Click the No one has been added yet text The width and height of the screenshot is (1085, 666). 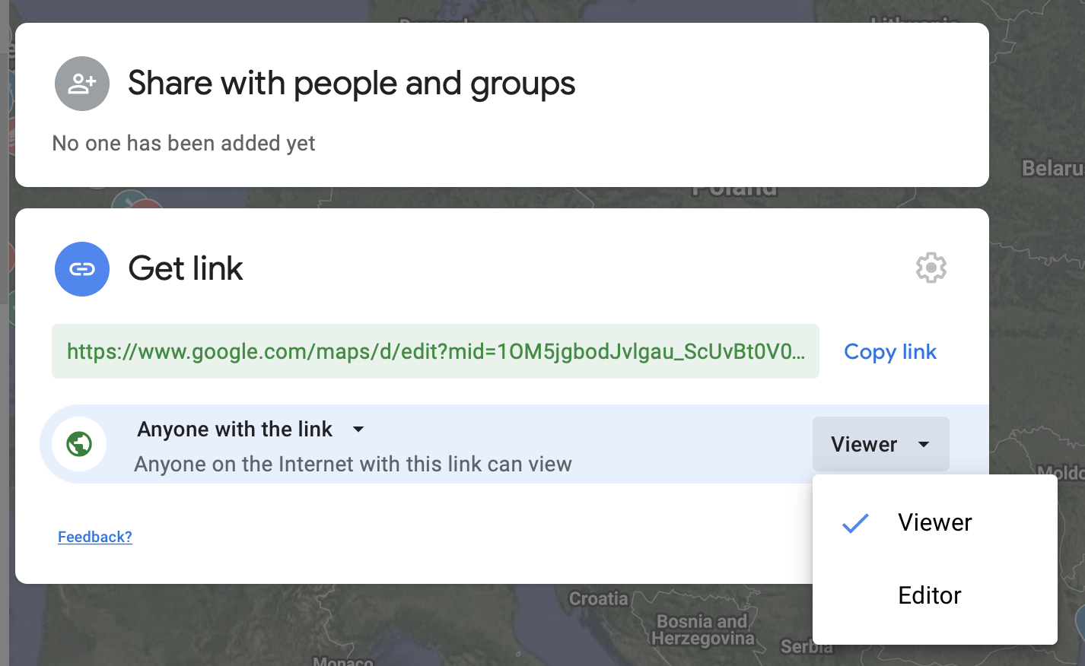click(183, 144)
